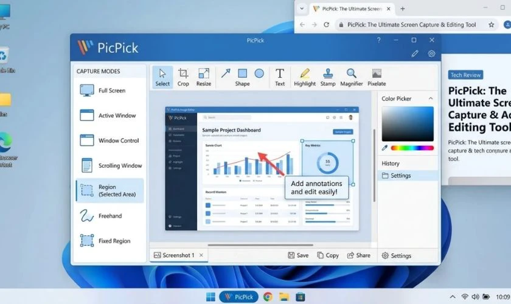The height and width of the screenshot is (304, 511).
Task: Go forward in the Chrome window
Action: (x=314, y=25)
